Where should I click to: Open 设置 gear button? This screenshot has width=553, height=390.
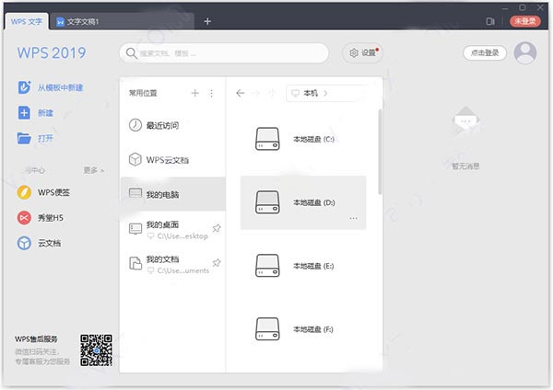click(x=362, y=52)
